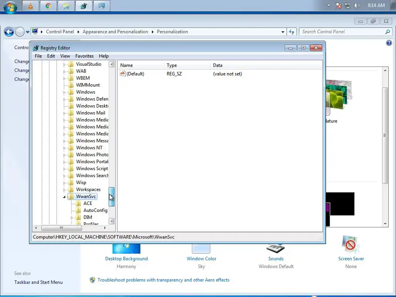Screen dimensions: 396x297
Task: Click the Action Center flag tray icon
Action: pos(338,5)
